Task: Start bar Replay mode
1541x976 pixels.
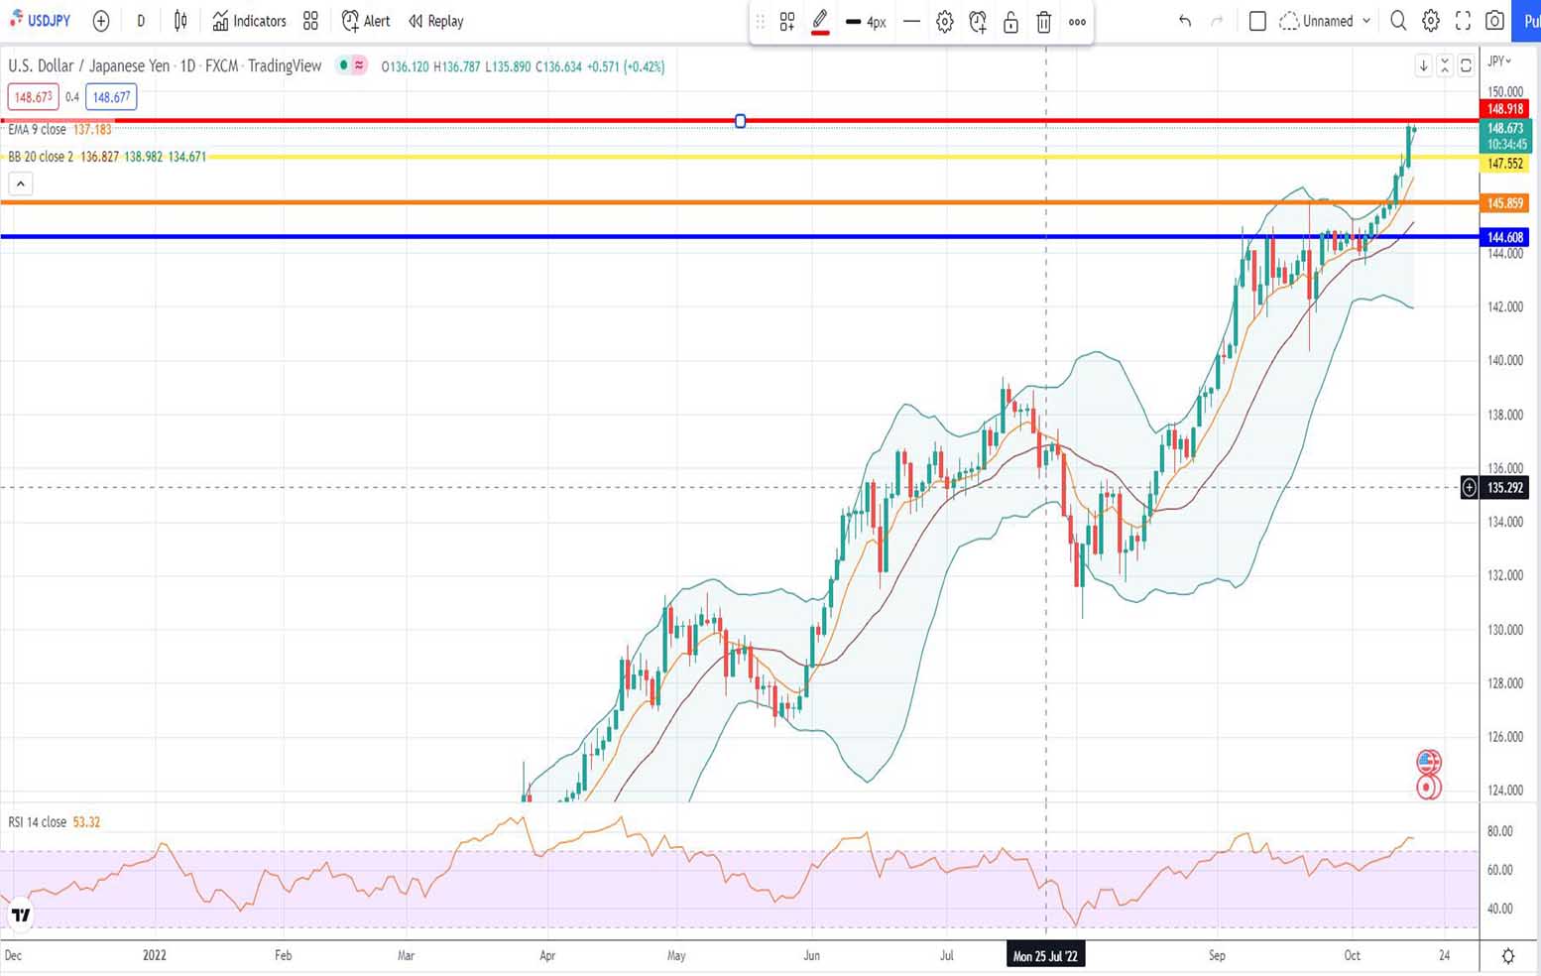Action: (435, 21)
